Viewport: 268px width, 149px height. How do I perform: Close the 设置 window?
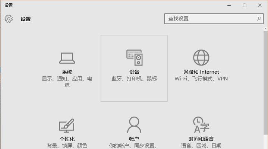tap(260, 6)
